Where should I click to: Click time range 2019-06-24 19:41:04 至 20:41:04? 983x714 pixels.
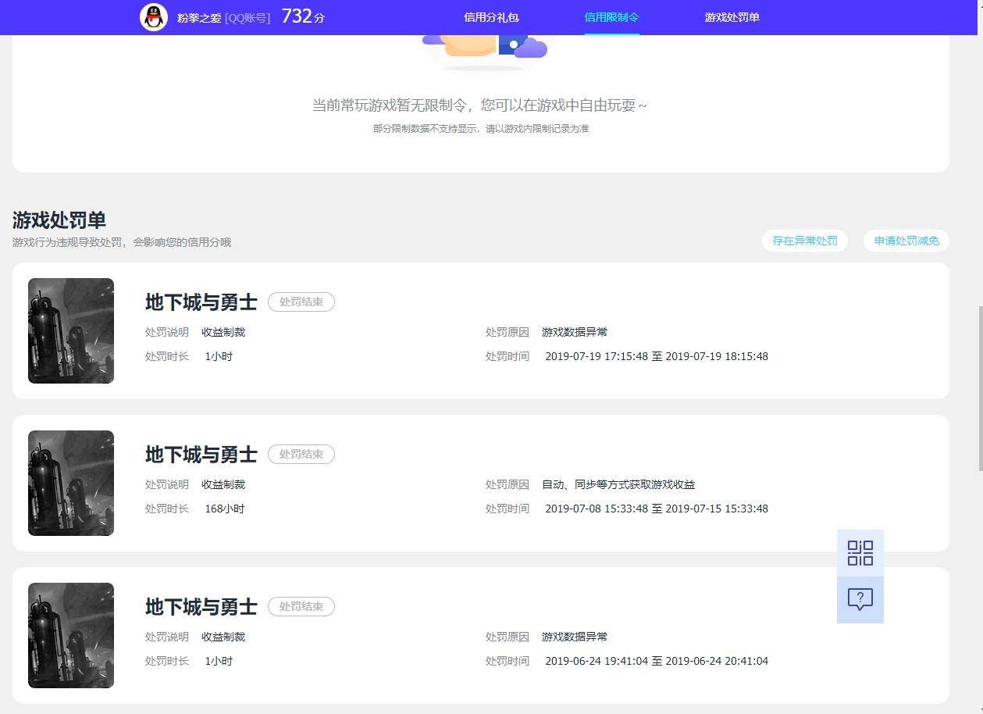(x=657, y=661)
